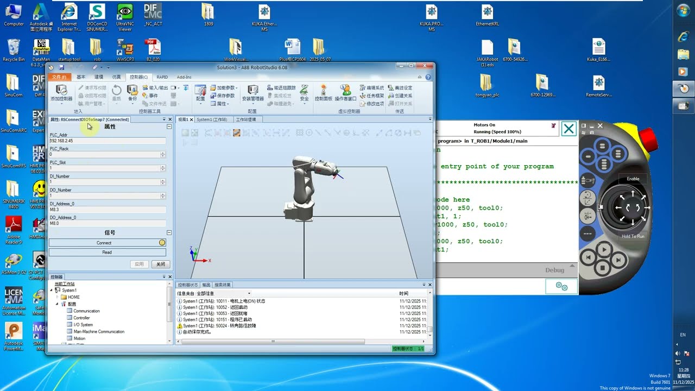Click the 关闭 (Close) button in properties panel
This screenshot has height=391, width=695.
point(161,264)
